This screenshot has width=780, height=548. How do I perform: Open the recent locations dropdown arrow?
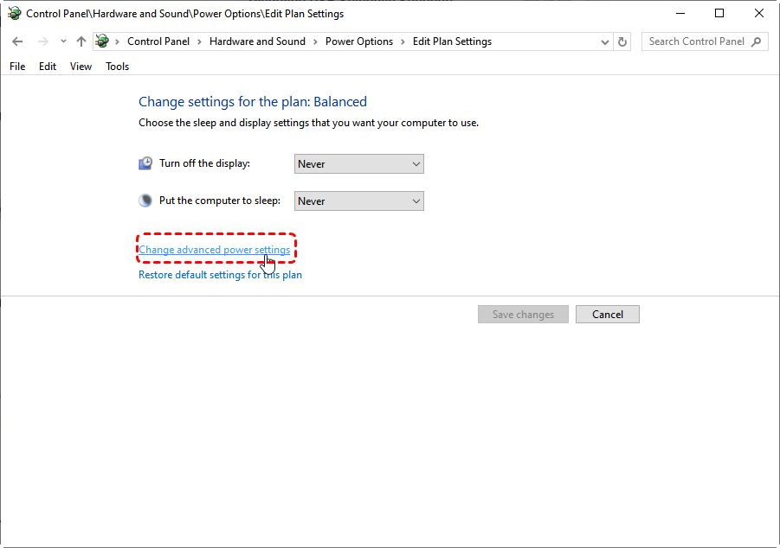click(63, 41)
